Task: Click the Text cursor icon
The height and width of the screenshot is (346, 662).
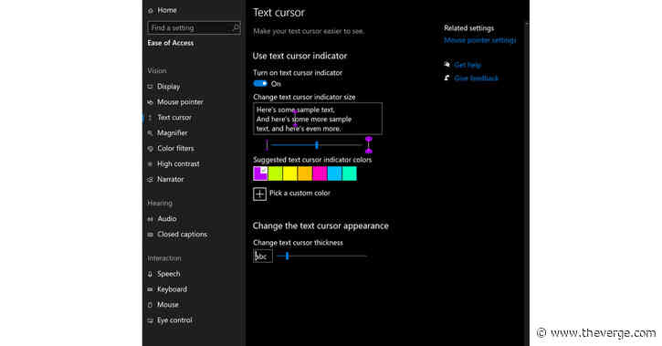Action: (x=151, y=118)
